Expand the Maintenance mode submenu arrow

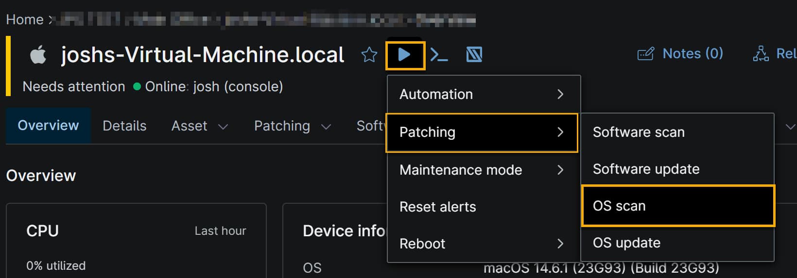click(560, 170)
